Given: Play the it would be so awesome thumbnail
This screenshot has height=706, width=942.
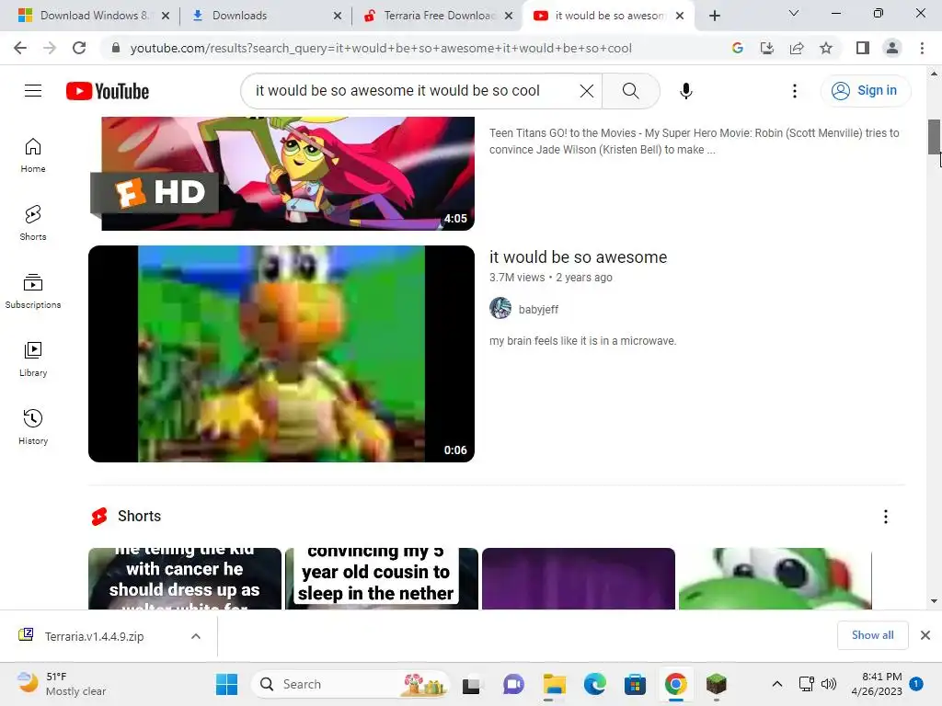Looking at the screenshot, I should tap(281, 354).
